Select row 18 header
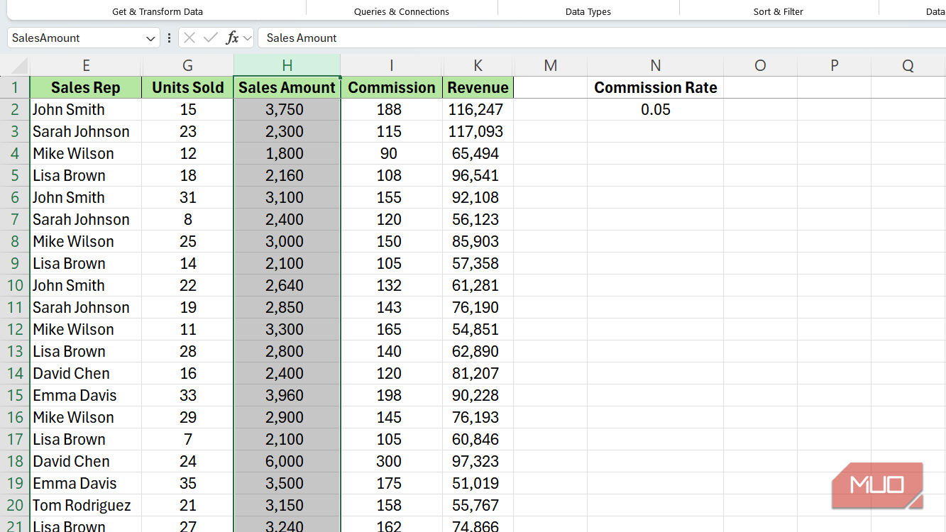Screen dimensions: 946x532 pyautogui.click(x=15, y=462)
